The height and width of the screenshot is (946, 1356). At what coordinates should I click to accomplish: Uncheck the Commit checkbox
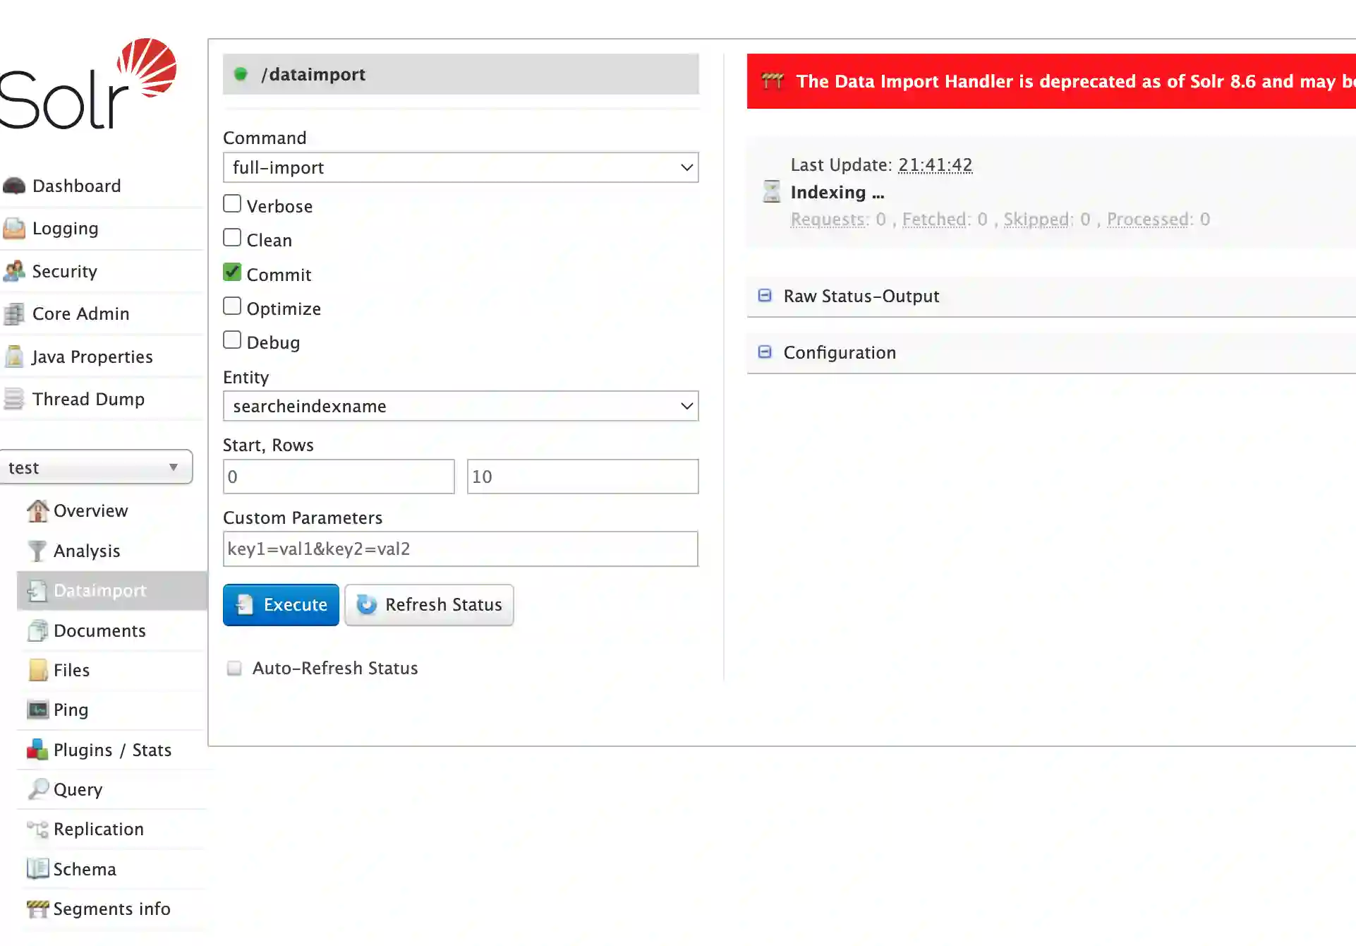232,272
